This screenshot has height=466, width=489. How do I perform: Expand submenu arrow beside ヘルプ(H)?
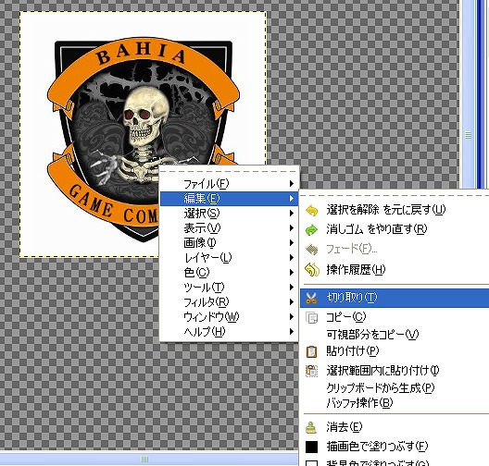tap(292, 332)
